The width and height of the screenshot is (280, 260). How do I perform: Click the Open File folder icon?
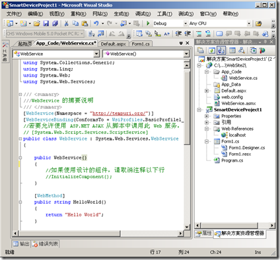click(x=37, y=23)
